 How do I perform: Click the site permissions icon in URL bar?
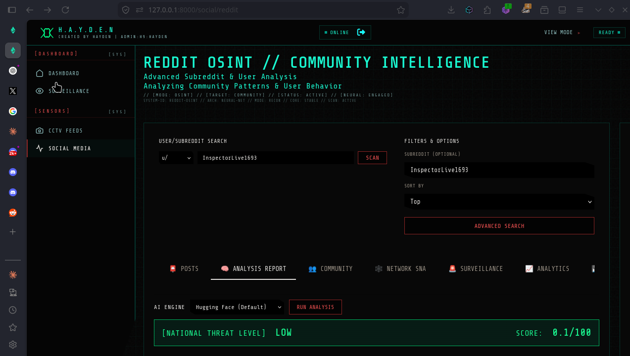pyautogui.click(x=139, y=10)
